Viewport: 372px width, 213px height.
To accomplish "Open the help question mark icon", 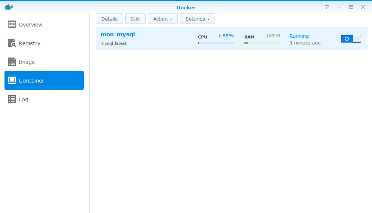I will (327, 7).
